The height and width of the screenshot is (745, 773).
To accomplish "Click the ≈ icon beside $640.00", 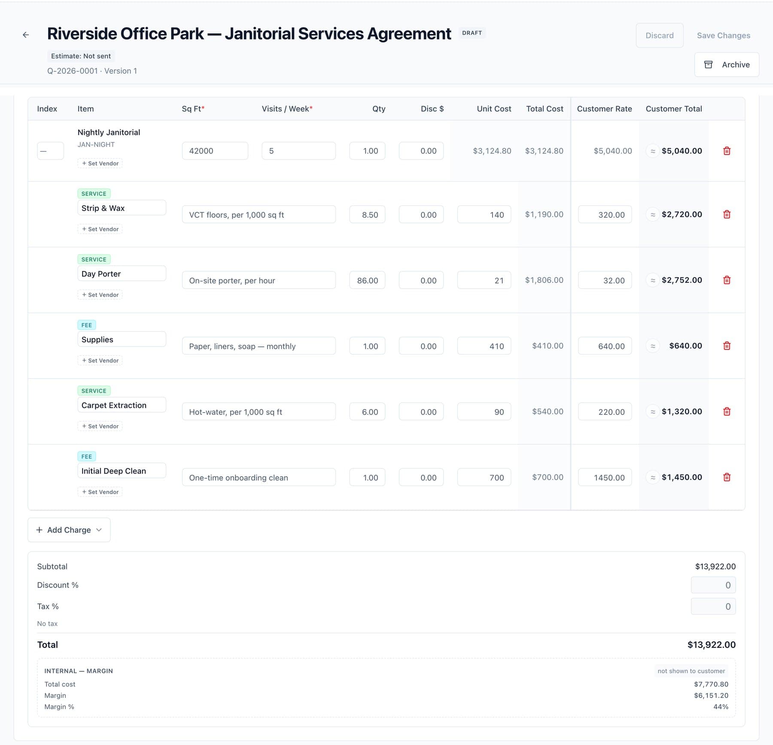I will (653, 346).
